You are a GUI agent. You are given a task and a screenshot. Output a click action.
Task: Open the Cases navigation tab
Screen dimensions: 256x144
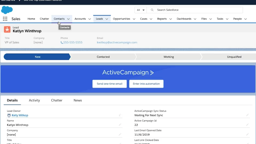[144, 19]
